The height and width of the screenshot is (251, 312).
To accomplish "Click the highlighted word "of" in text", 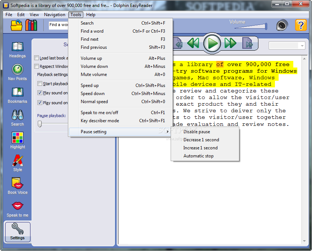I will coord(220,65).
